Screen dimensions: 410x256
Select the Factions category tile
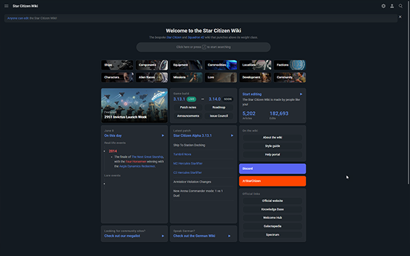click(x=290, y=65)
